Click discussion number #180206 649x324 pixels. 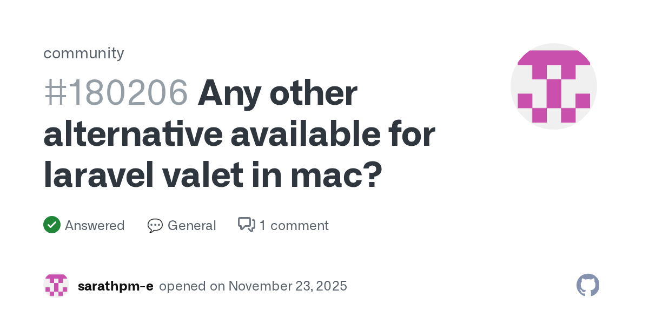116,93
